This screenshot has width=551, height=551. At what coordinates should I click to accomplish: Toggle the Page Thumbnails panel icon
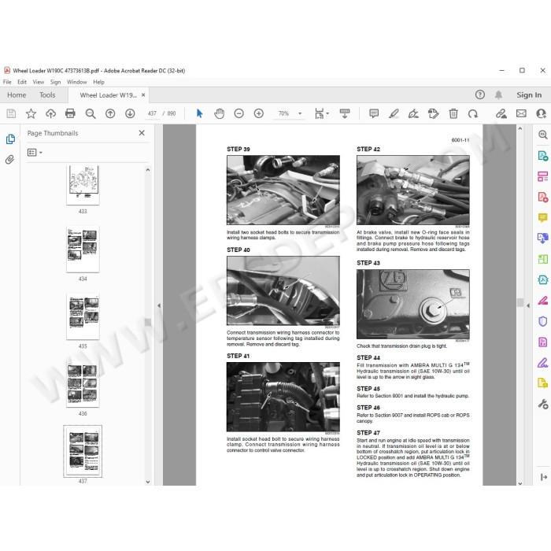pos(10,139)
